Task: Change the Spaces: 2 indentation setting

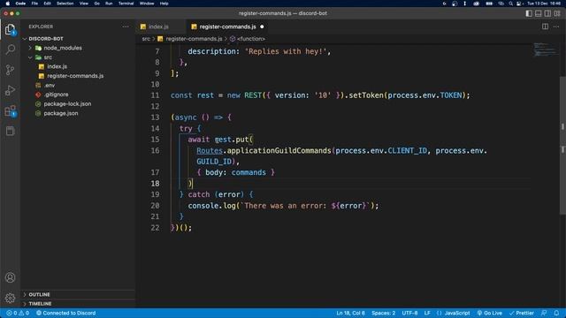Action: (383, 313)
